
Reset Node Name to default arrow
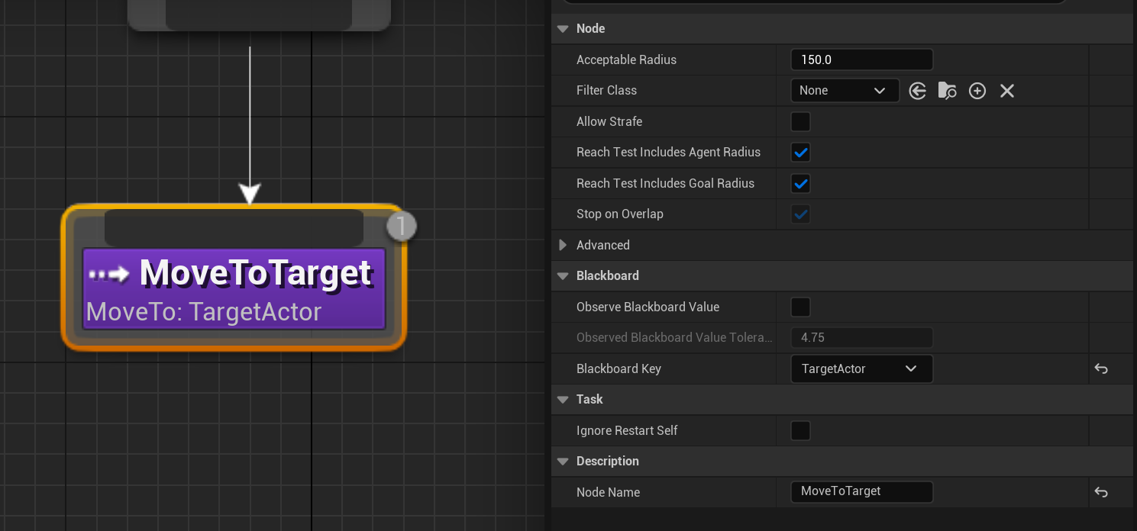[1101, 492]
